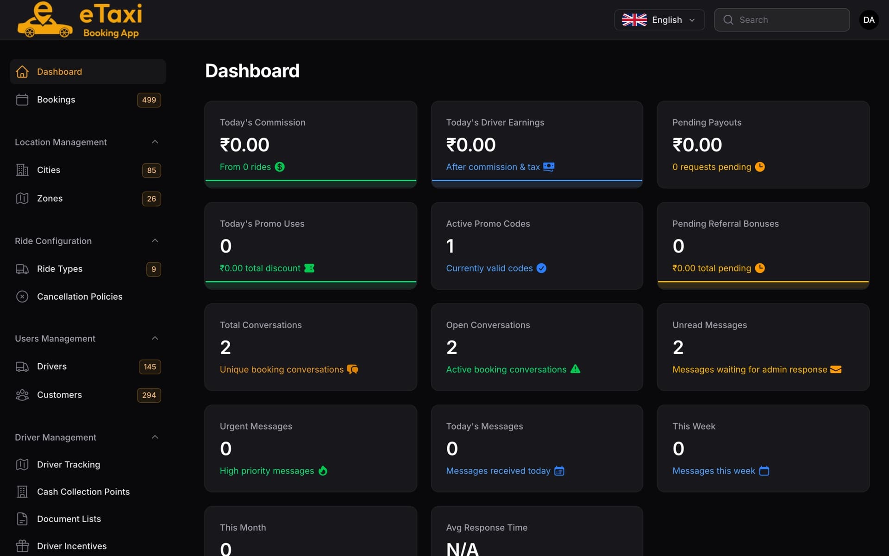Collapse the Users Management section
The width and height of the screenshot is (889, 556).
pyautogui.click(x=155, y=338)
